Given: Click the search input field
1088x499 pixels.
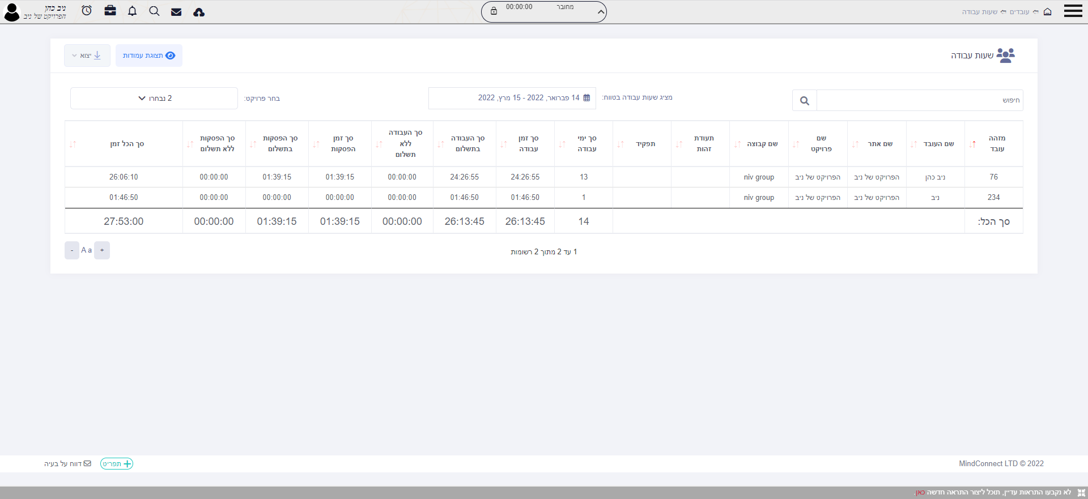Looking at the screenshot, I should pos(919,100).
